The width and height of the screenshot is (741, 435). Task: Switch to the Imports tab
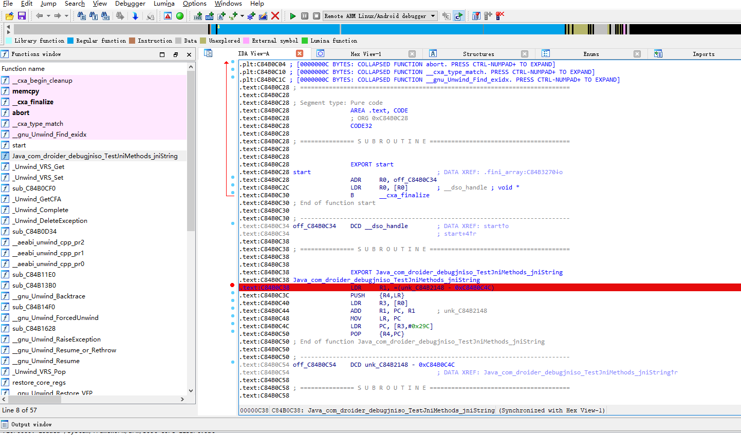(x=703, y=54)
